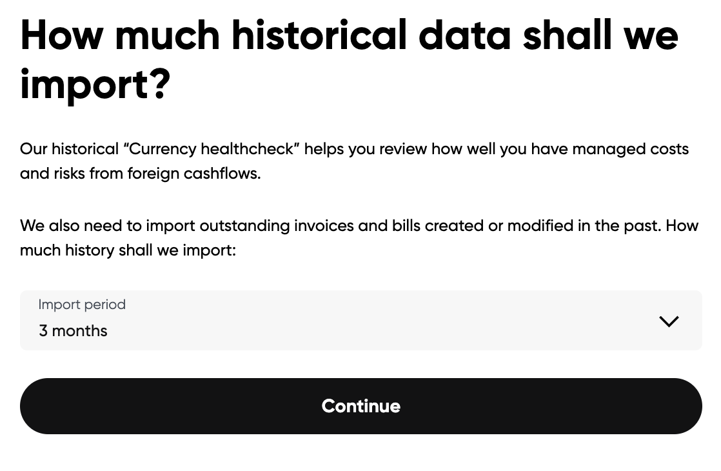This screenshot has width=721, height=471.
Task: Click "much history shall we import:" text
Action: point(128,250)
